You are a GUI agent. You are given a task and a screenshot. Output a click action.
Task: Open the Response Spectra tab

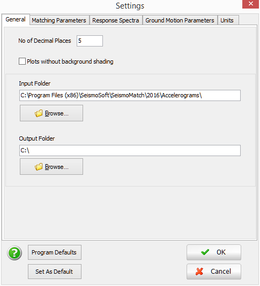pos(116,20)
